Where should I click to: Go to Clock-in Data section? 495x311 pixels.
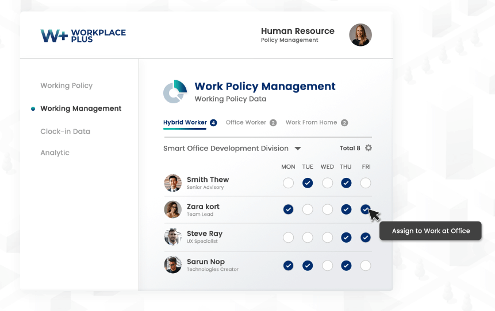click(65, 131)
